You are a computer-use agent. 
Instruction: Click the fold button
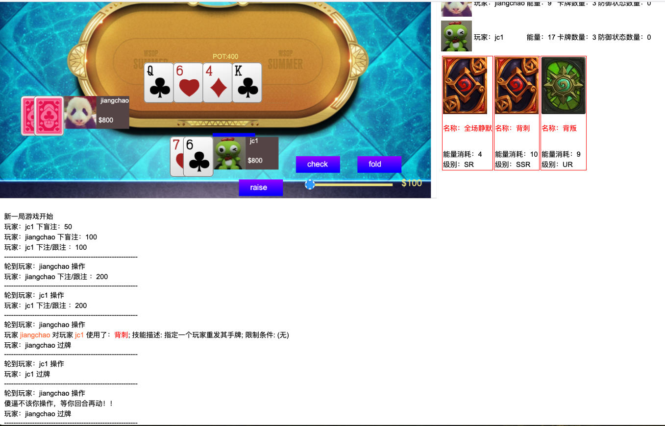tap(379, 165)
